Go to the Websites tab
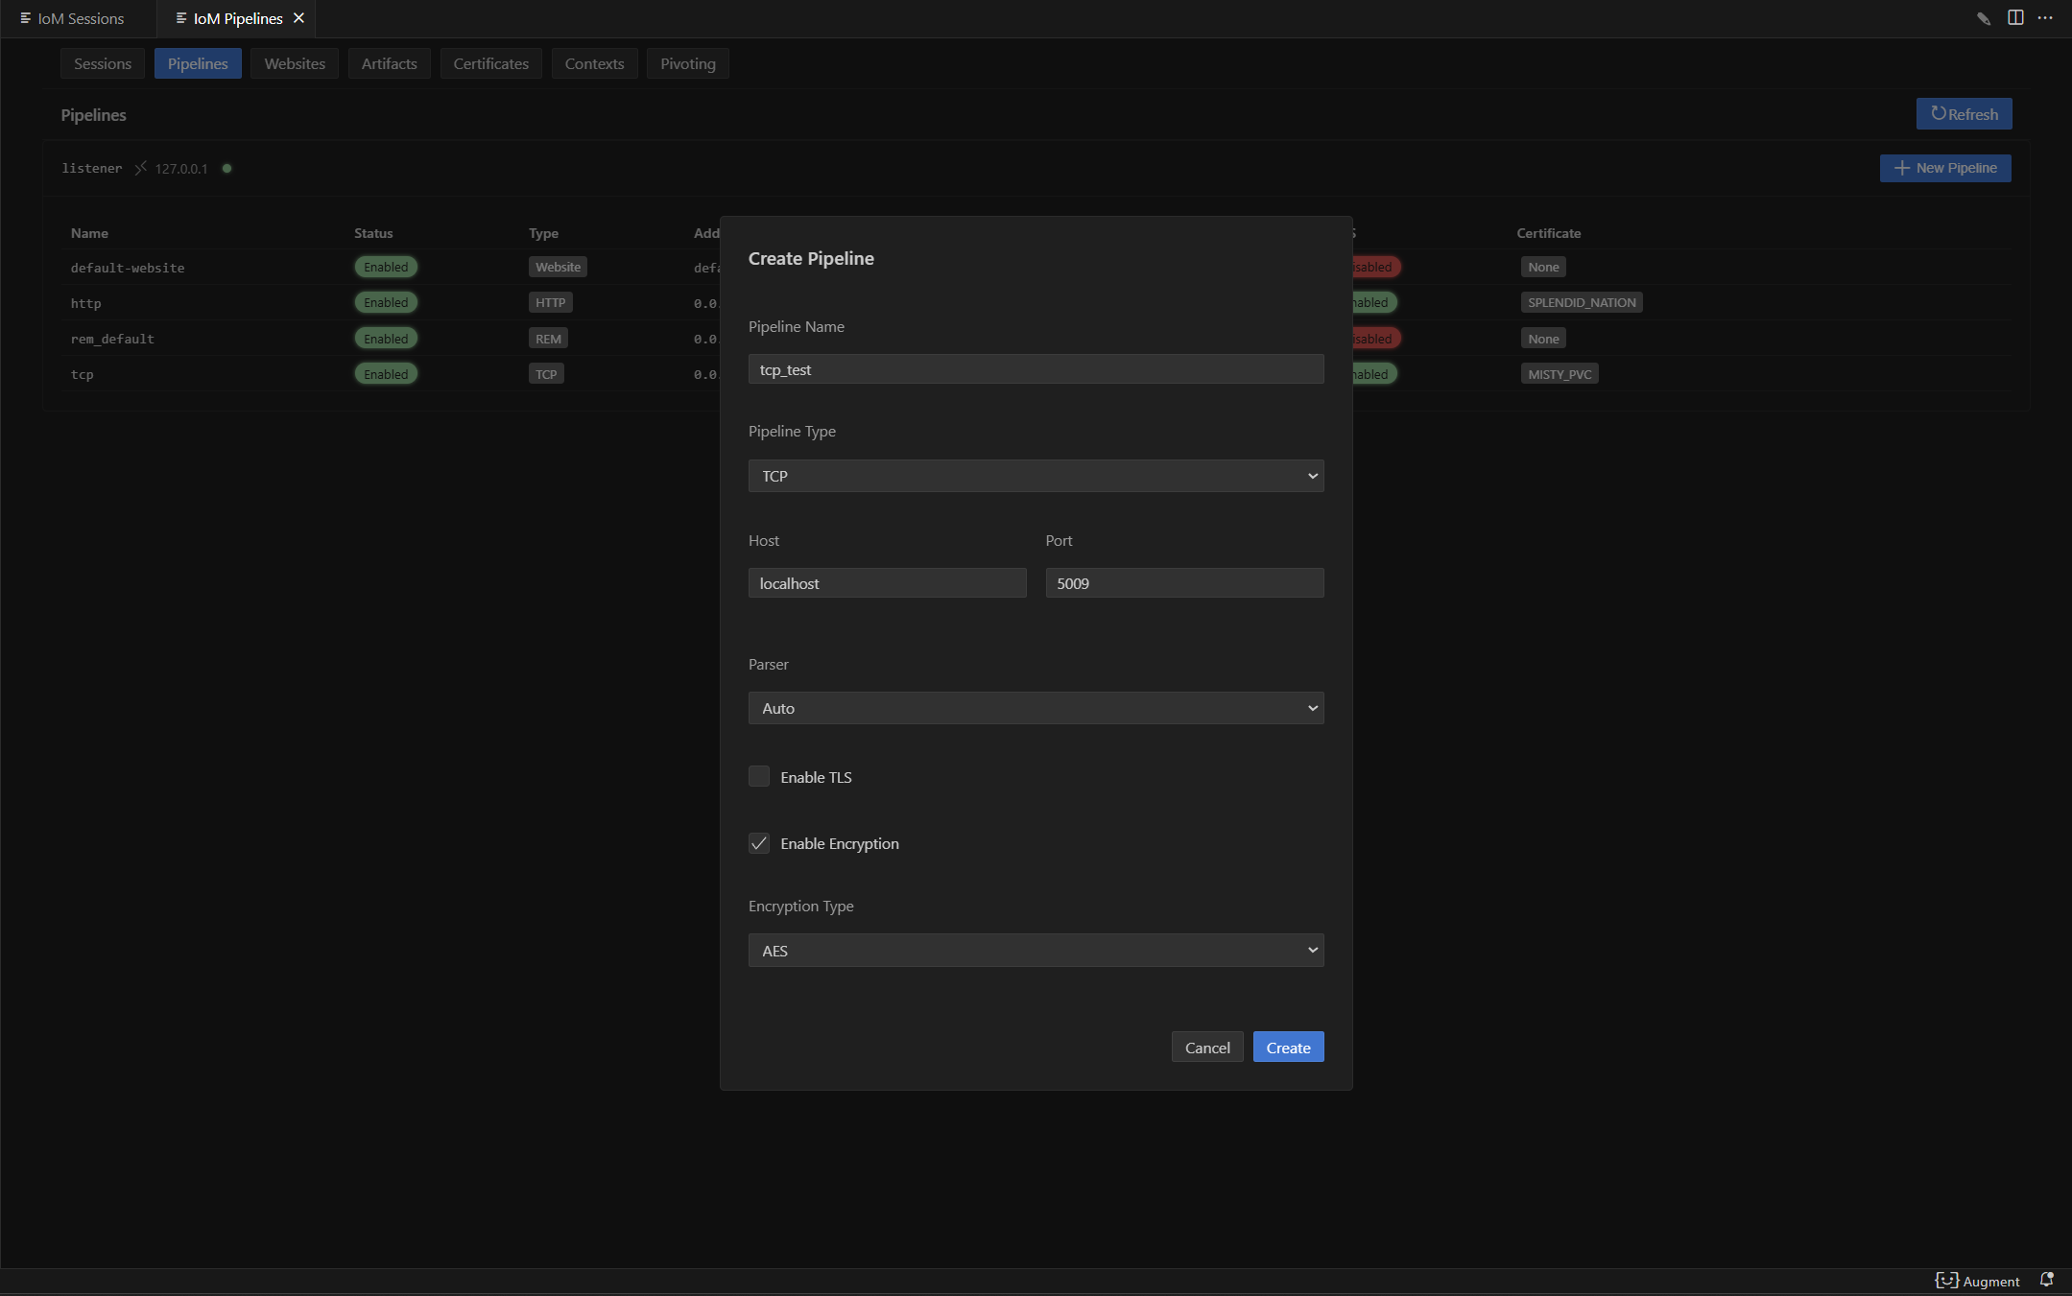Screen dimensions: 2072x1296 tap(295, 63)
